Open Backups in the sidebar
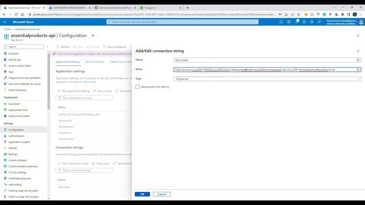Image resolution: width=365 pixels, height=205 pixels. point(13,154)
